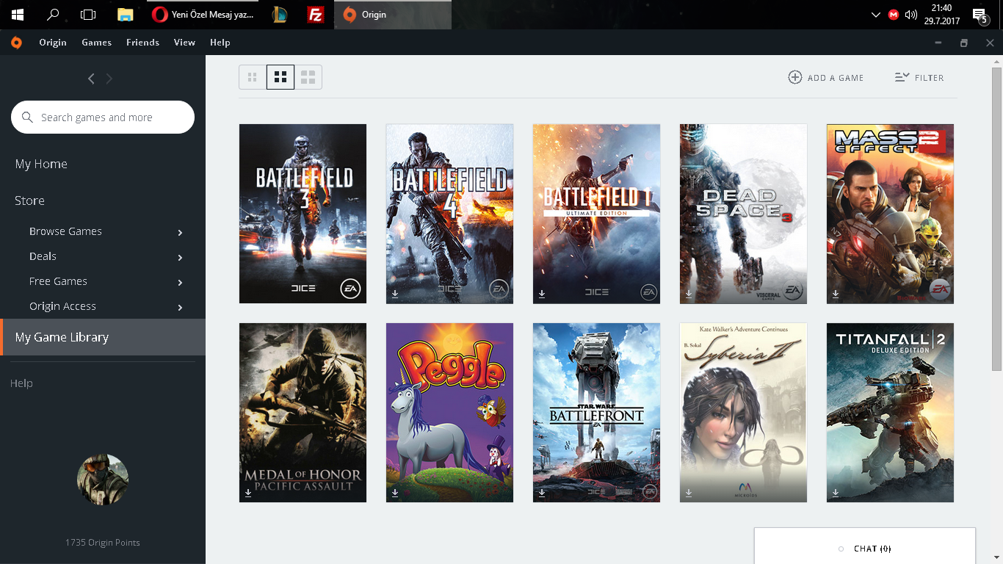The height and width of the screenshot is (564, 1003).
Task: Click the user profile avatar
Action: (103, 479)
